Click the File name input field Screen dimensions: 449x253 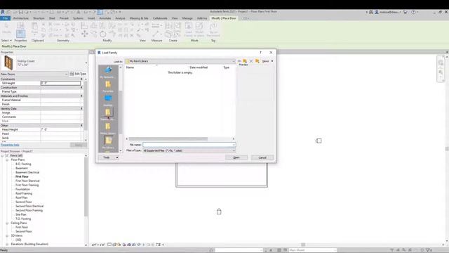click(x=189, y=145)
